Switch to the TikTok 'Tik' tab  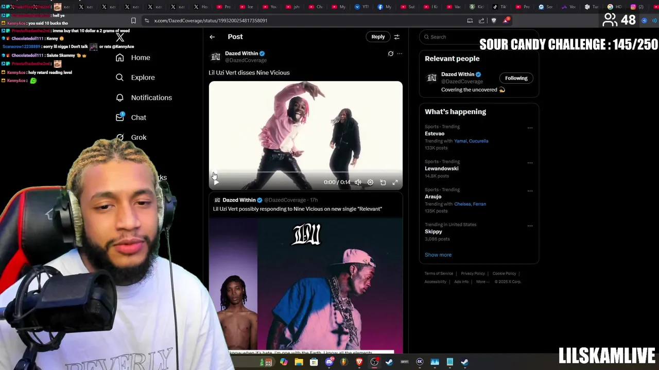click(499, 7)
